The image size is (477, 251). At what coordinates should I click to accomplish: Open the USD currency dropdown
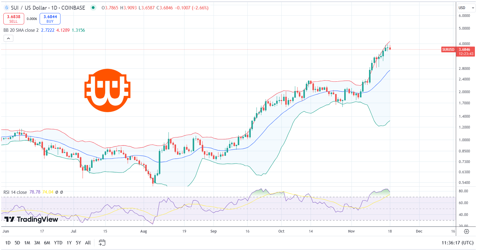coord(466,8)
